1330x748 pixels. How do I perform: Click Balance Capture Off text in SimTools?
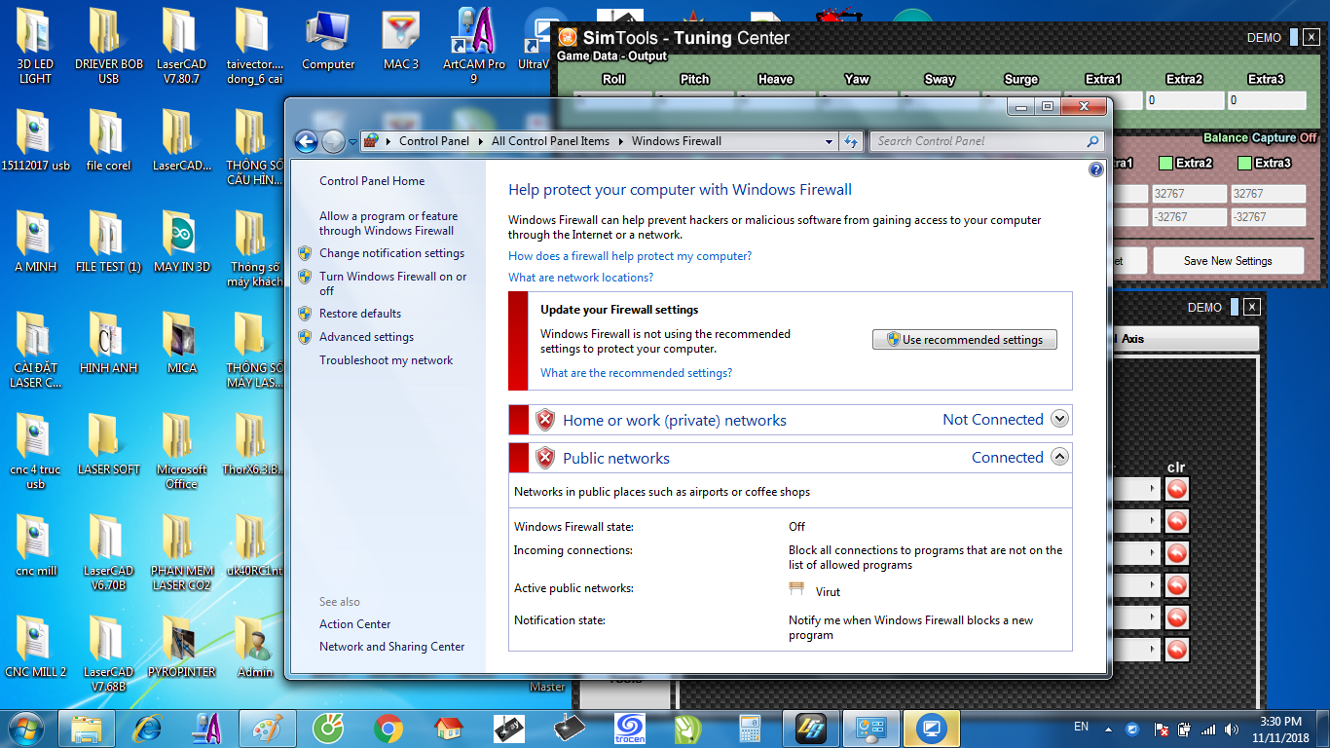click(1260, 138)
